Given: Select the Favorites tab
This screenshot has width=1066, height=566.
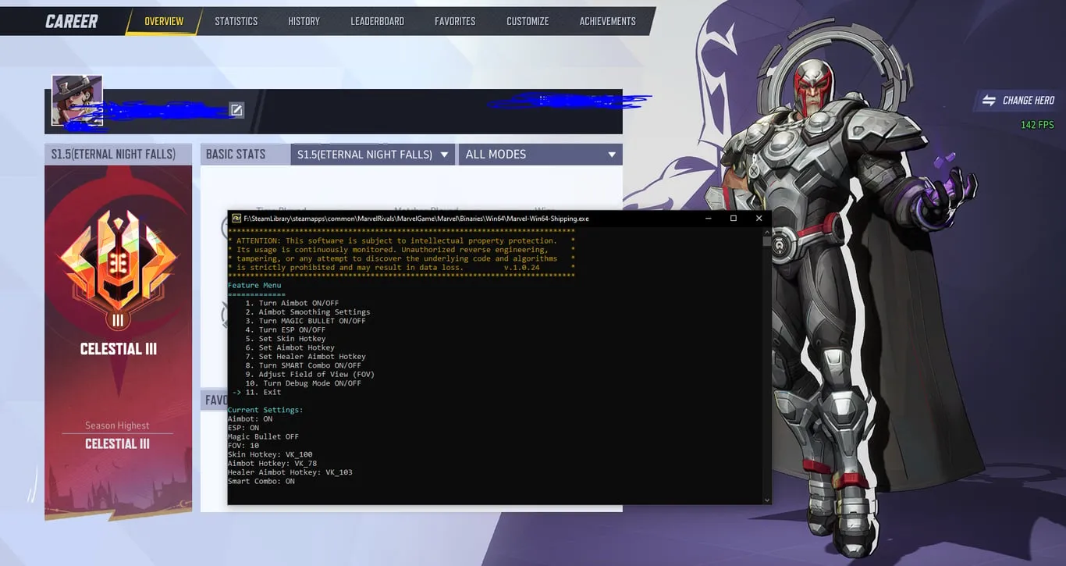Looking at the screenshot, I should (x=455, y=21).
